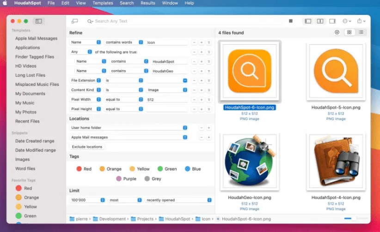
Task: Open the Search menu
Action: [127, 3]
